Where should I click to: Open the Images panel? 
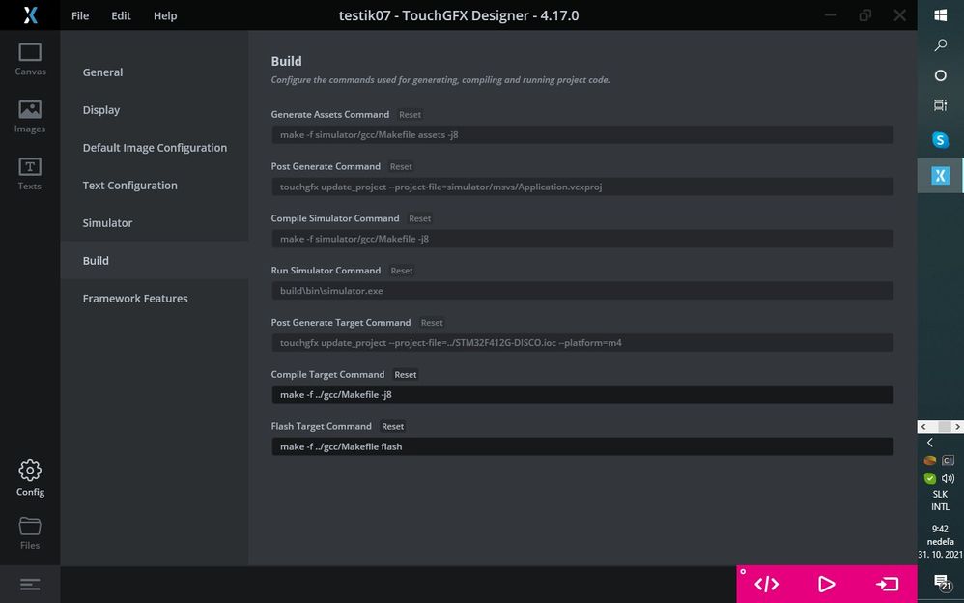pos(30,117)
